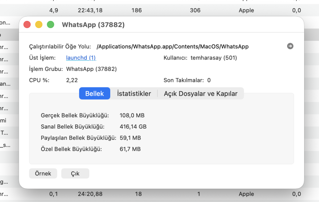
Task: Click Özel Bellek Büyüklüğü label
Action: [x=71, y=149]
